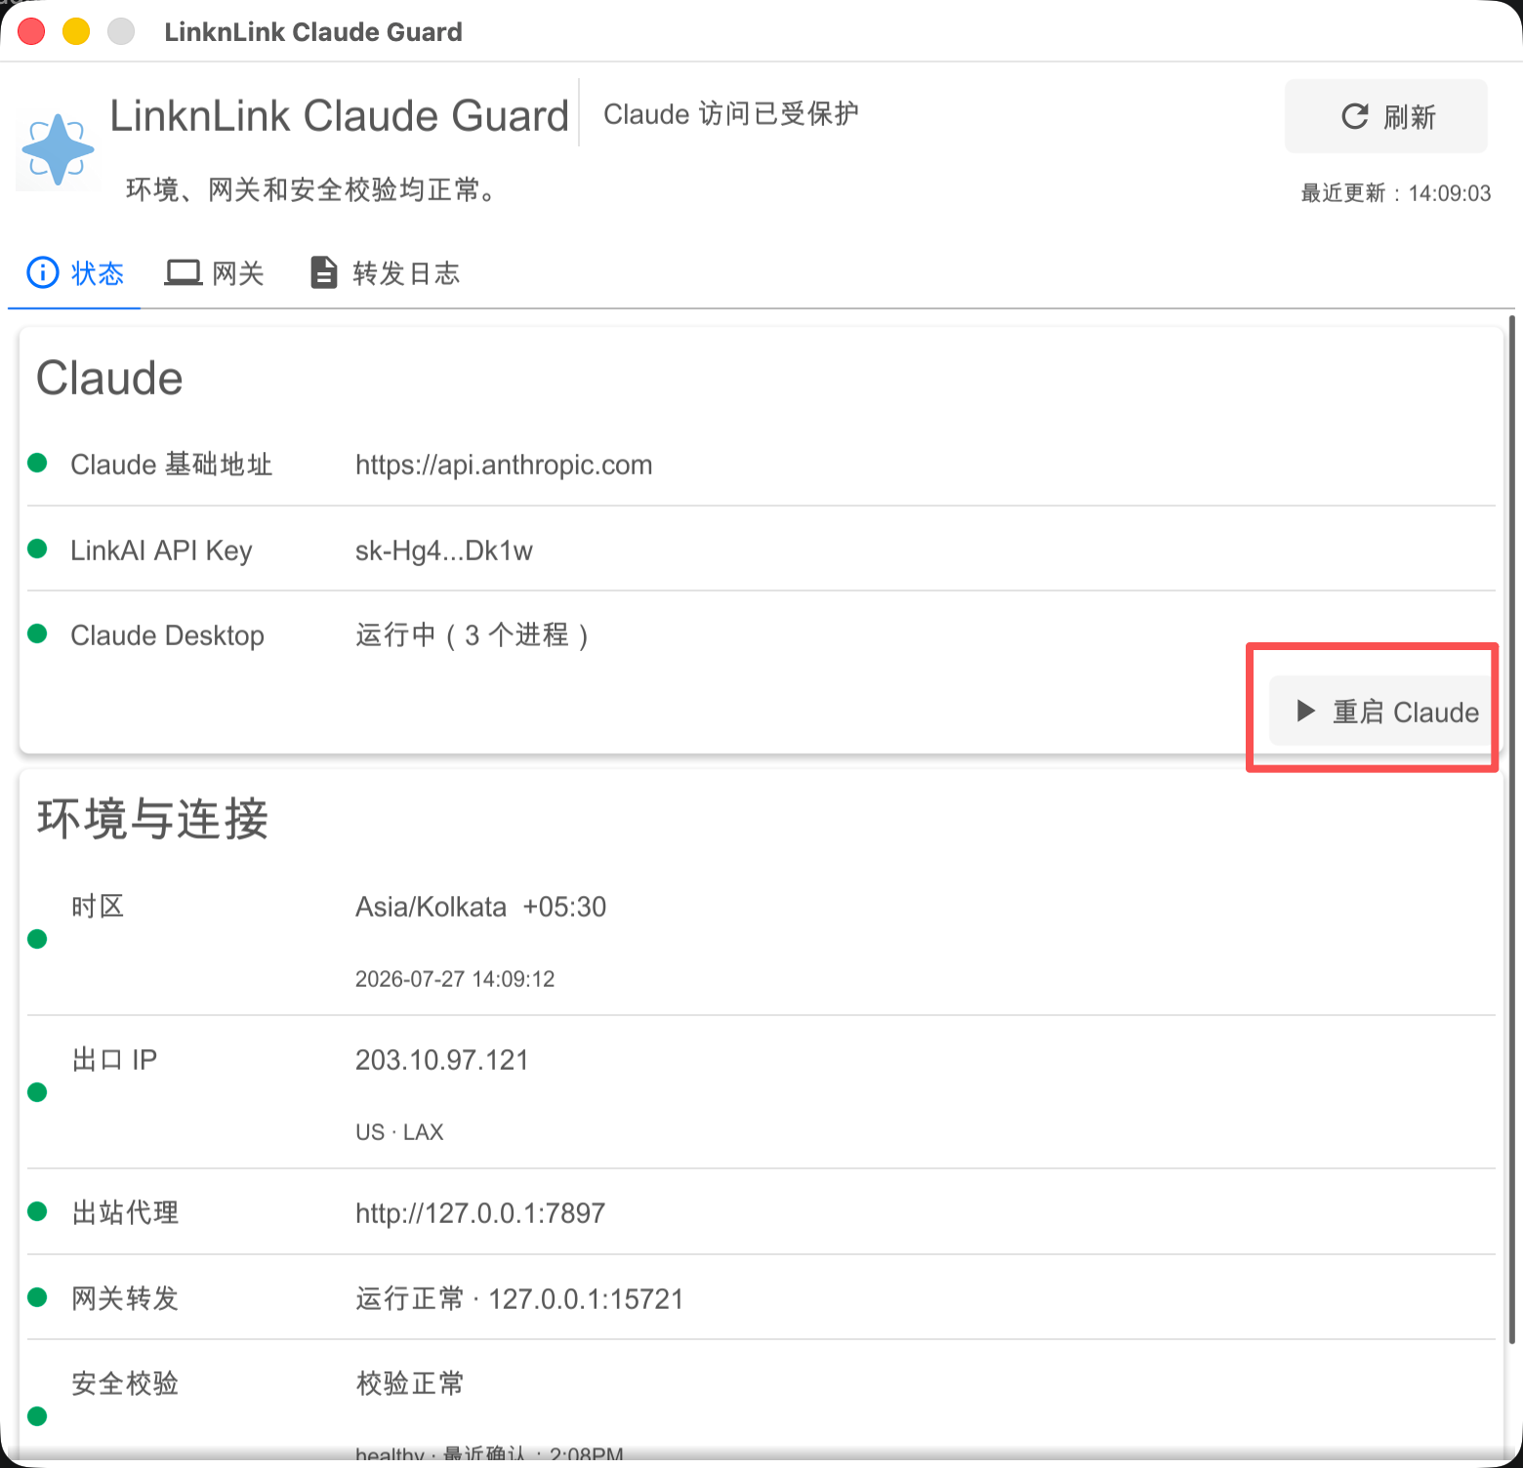This screenshot has height=1468, width=1523.
Task: Click the 环境、网关和安全校验均正常 message
Action: (x=313, y=189)
